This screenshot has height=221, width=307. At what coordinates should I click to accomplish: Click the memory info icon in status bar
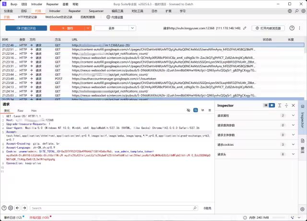click(245, 218)
